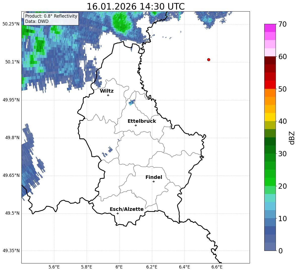Click the 49.8°N latitude label
Screen dimensions: 298x272
click(x=12, y=138)
